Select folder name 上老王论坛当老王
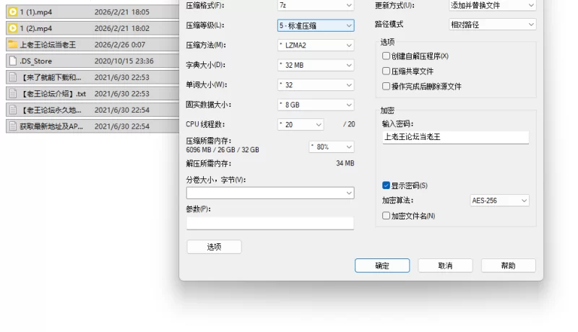 (48, 45)
